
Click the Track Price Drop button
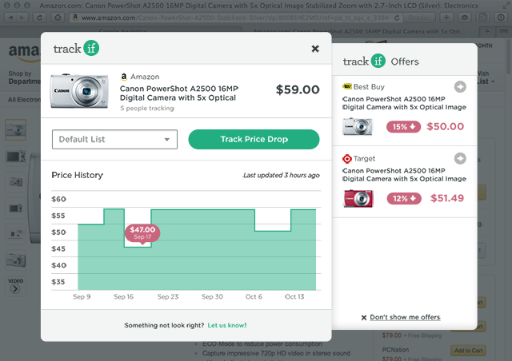pyautogui.click(x=254, y=139)
